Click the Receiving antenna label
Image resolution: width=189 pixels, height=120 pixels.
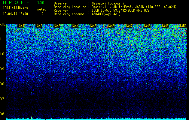(69, 14)
